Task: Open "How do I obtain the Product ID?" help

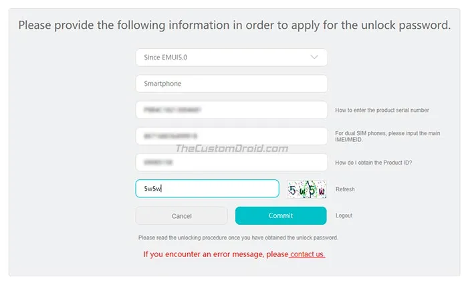Action: (374, 163)
